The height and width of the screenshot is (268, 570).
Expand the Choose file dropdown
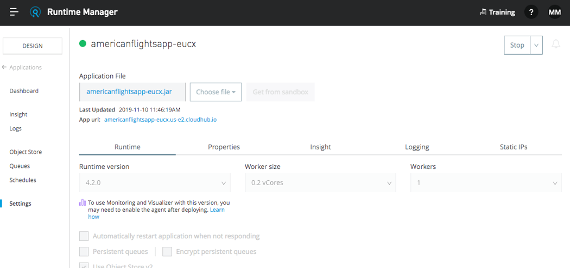pos(216,92)
